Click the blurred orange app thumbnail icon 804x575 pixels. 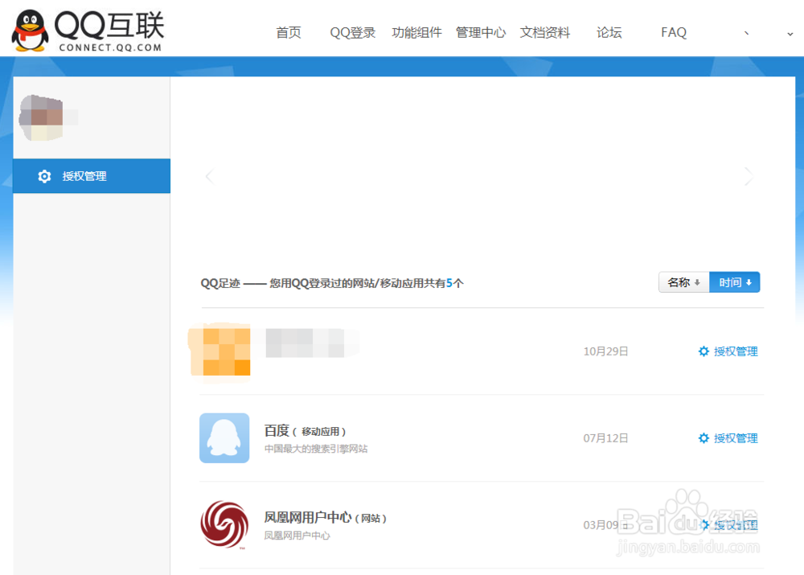(x=219, y=351)
